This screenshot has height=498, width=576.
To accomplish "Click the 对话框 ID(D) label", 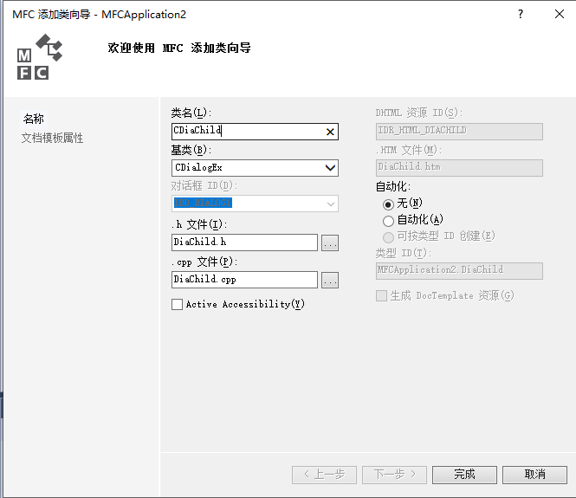I will 204,186.
